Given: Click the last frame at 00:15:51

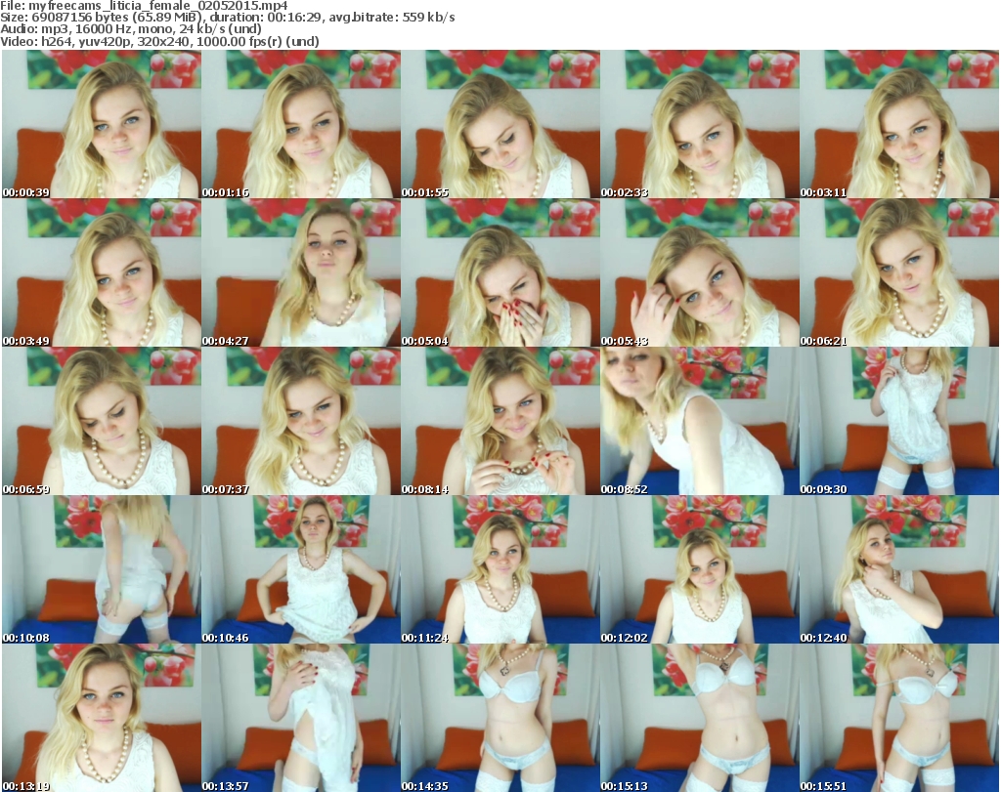Looking at the screenshot, I should (x=899, y=718).
